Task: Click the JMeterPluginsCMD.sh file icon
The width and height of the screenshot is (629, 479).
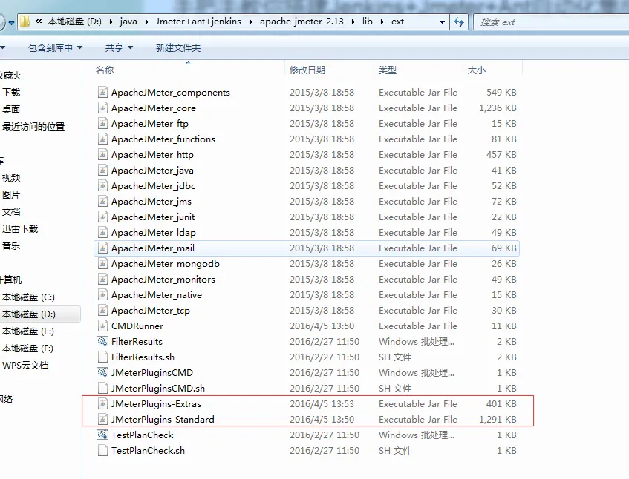Action: (x=102, y=388)
